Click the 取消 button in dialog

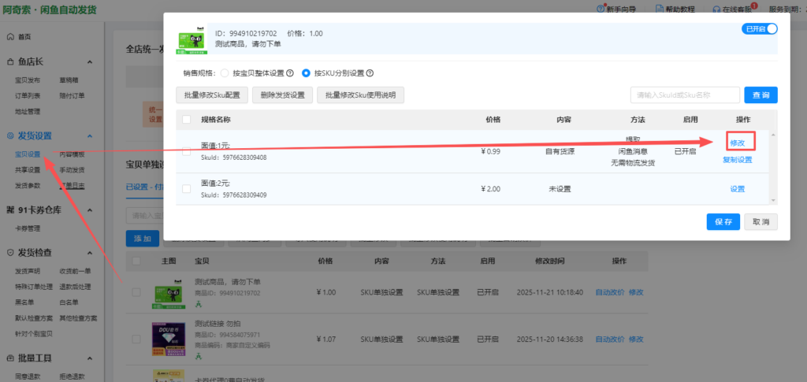click(761, 222)
